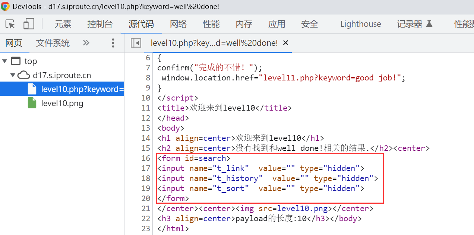Switch to the 网络 panel tab

(178, 24)
